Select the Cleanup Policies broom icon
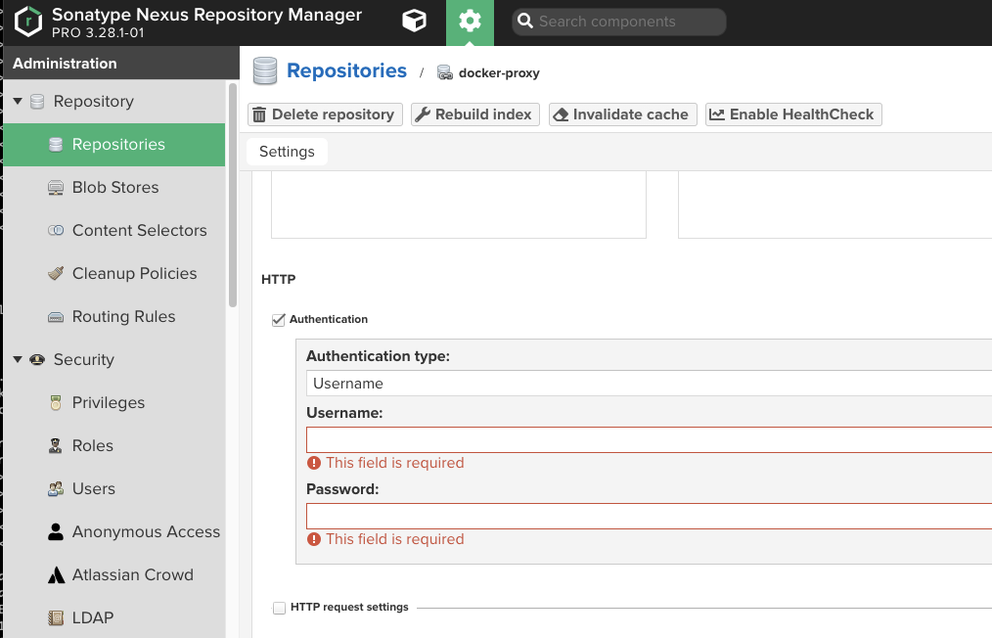992x638 pixels. click(56, 274)
